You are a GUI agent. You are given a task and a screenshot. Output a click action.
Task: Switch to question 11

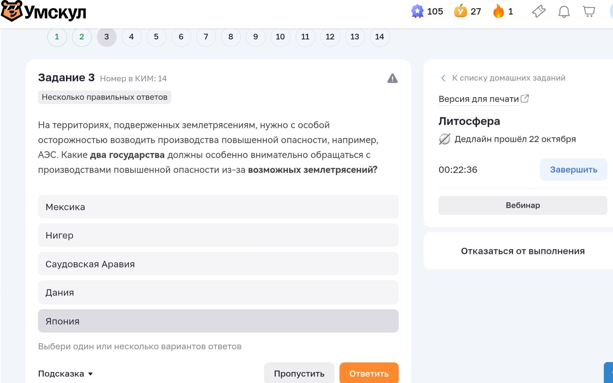(x=305, y=37)
